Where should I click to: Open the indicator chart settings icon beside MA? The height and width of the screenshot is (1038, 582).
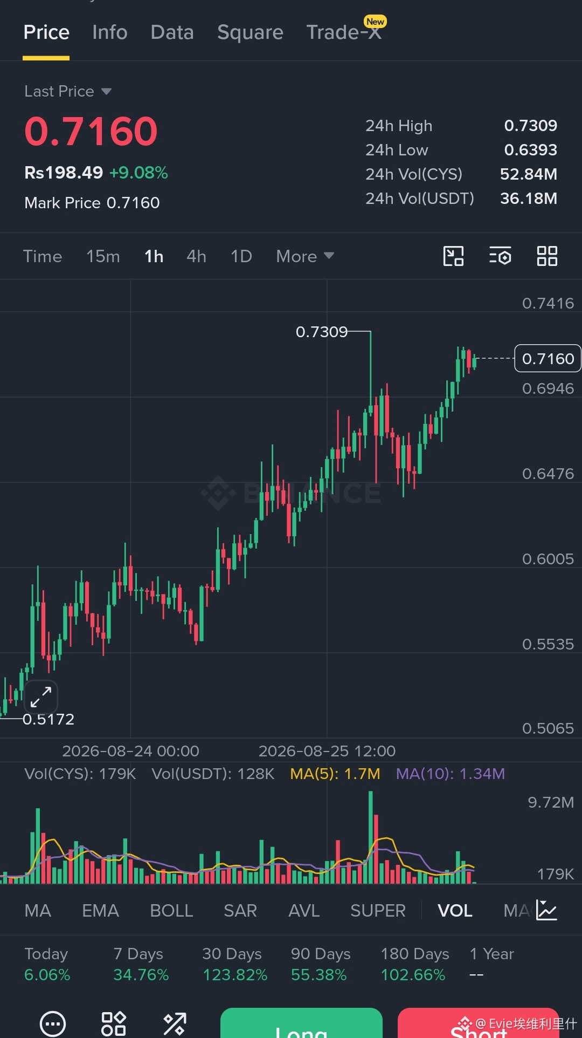pyautogui.click(x=546, y=910)
